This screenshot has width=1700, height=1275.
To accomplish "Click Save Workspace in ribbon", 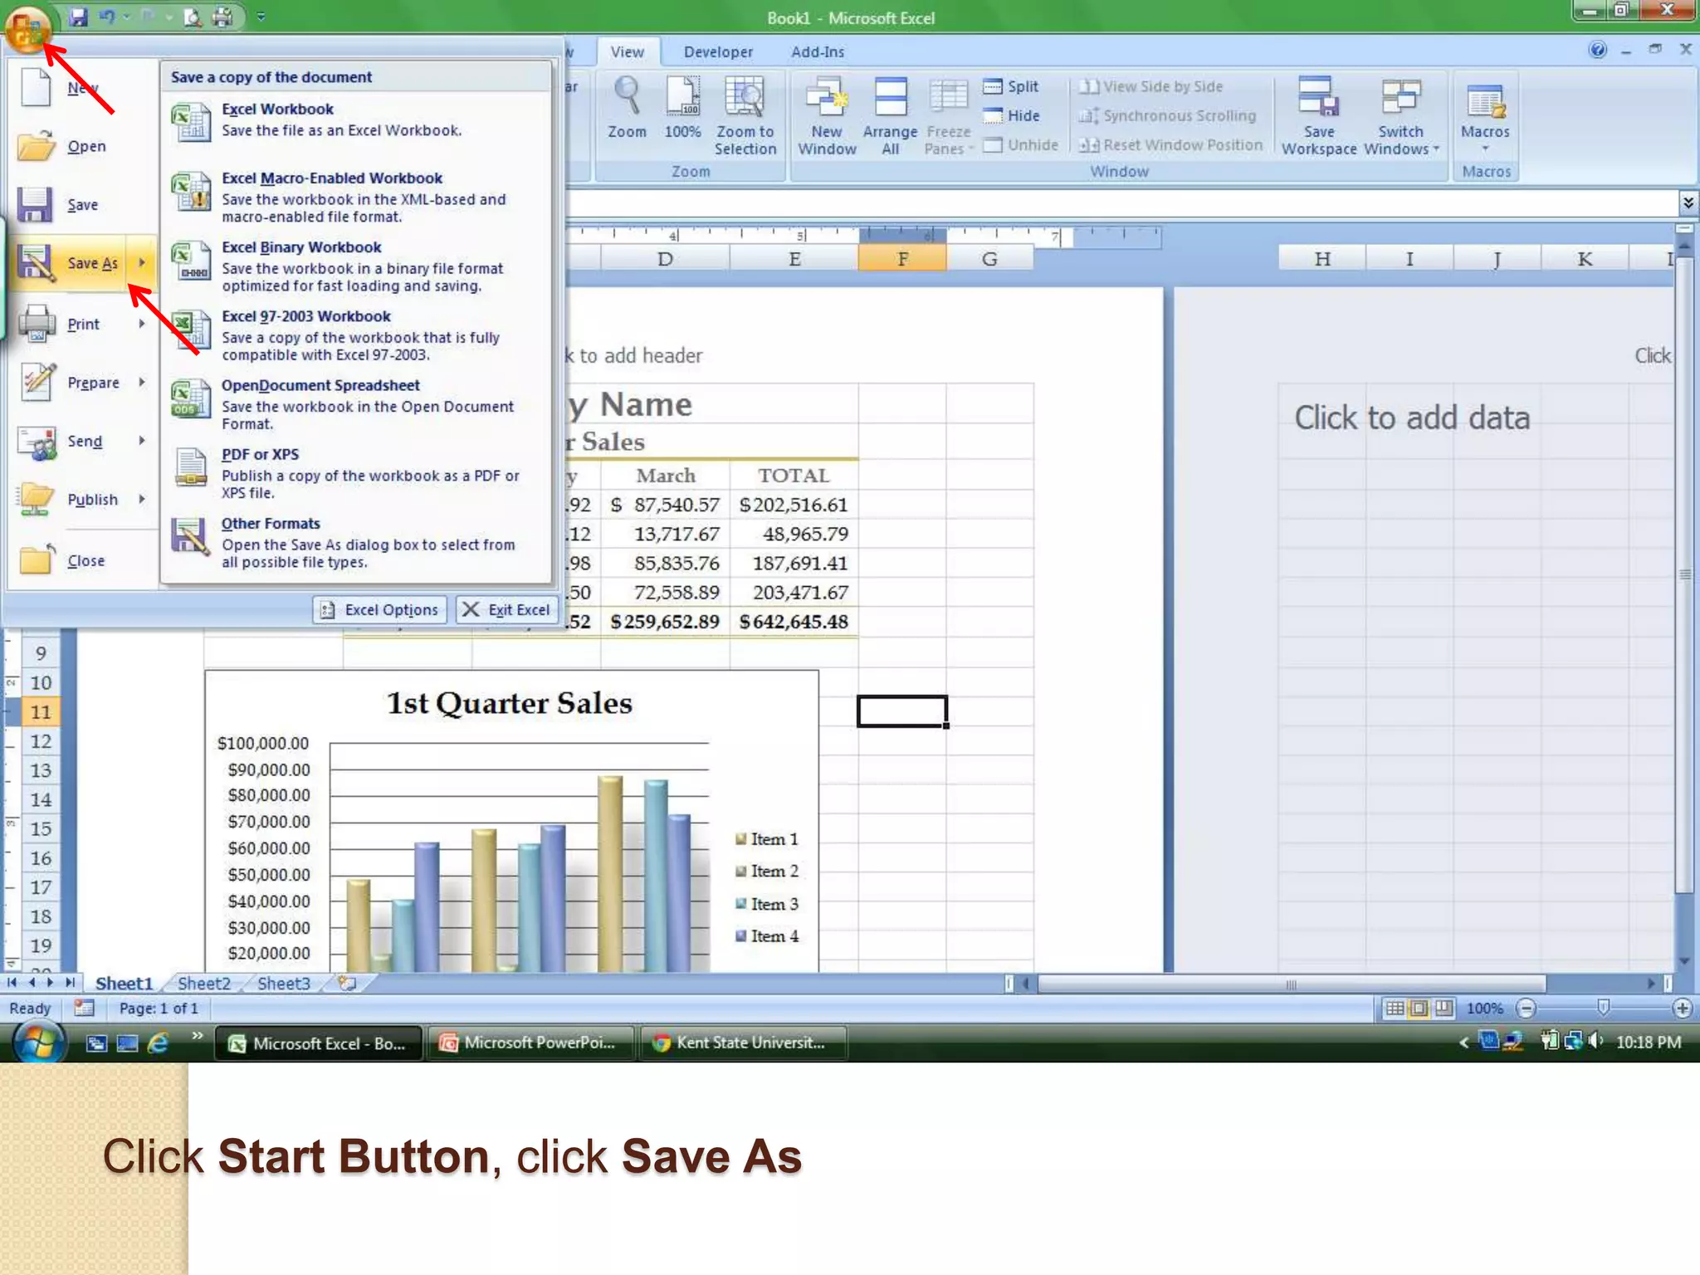I will 1318,116.
